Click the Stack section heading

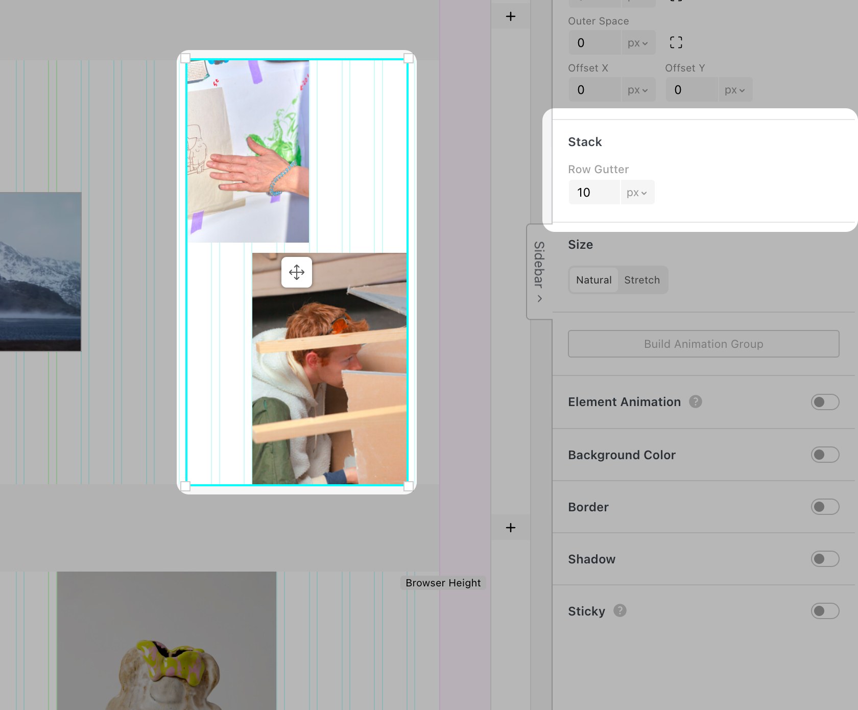point(585,142)
